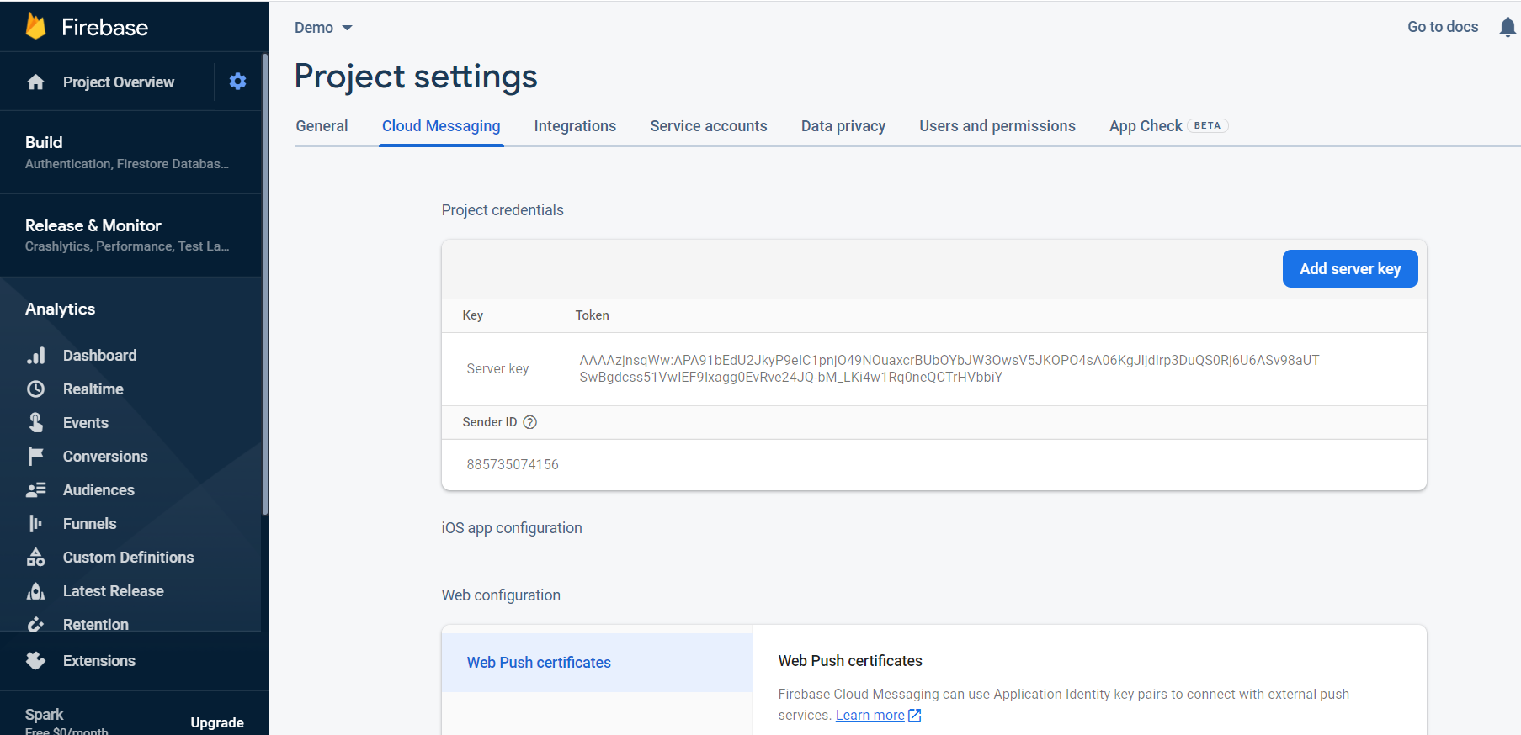Select the Web Push certificates side tab
1521x735 pixels.
point(597,663)
